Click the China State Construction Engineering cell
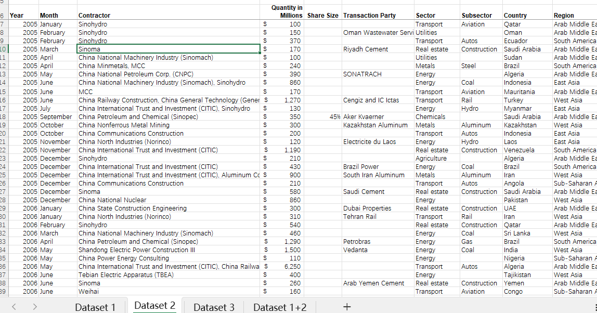Viewport: 597px width, 313px height. tap(168, 208)
